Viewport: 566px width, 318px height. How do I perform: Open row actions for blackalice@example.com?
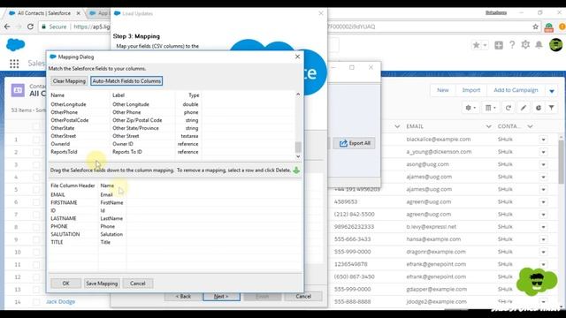click(544, 140)
